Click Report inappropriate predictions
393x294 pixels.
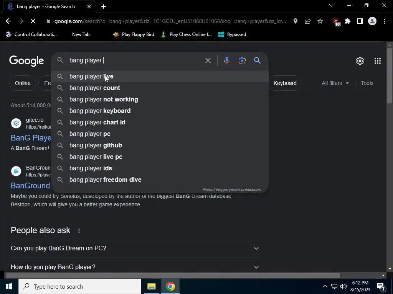coord(231,190)
